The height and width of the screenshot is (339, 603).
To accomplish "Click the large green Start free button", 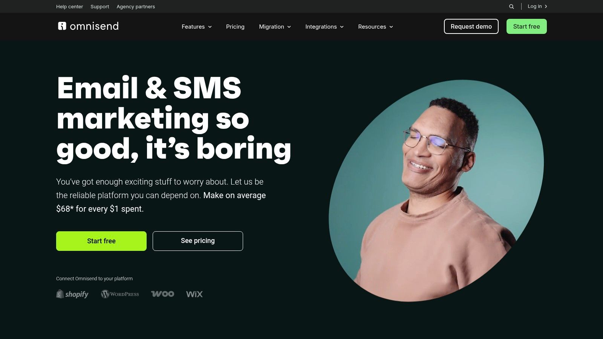I will 101,241.
